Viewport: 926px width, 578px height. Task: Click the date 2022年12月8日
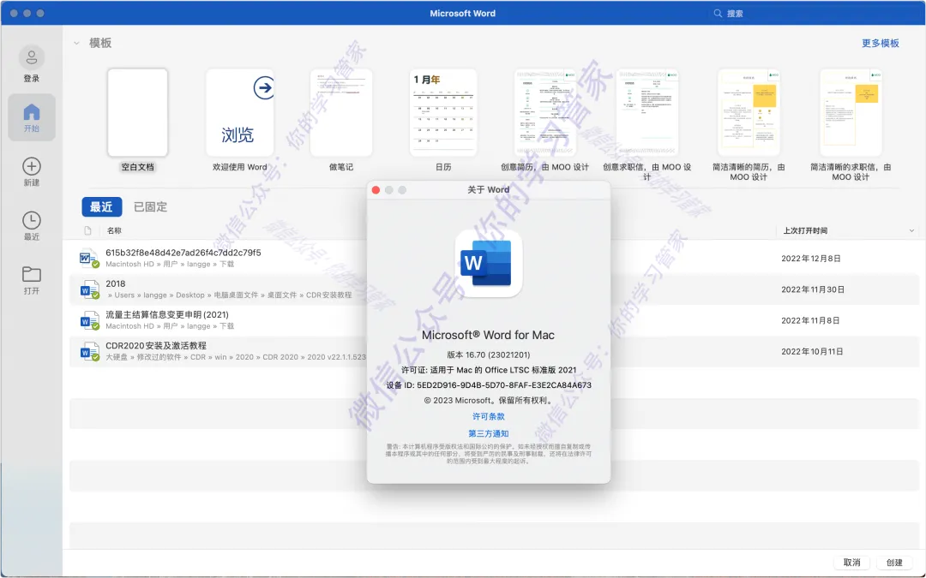811,259
